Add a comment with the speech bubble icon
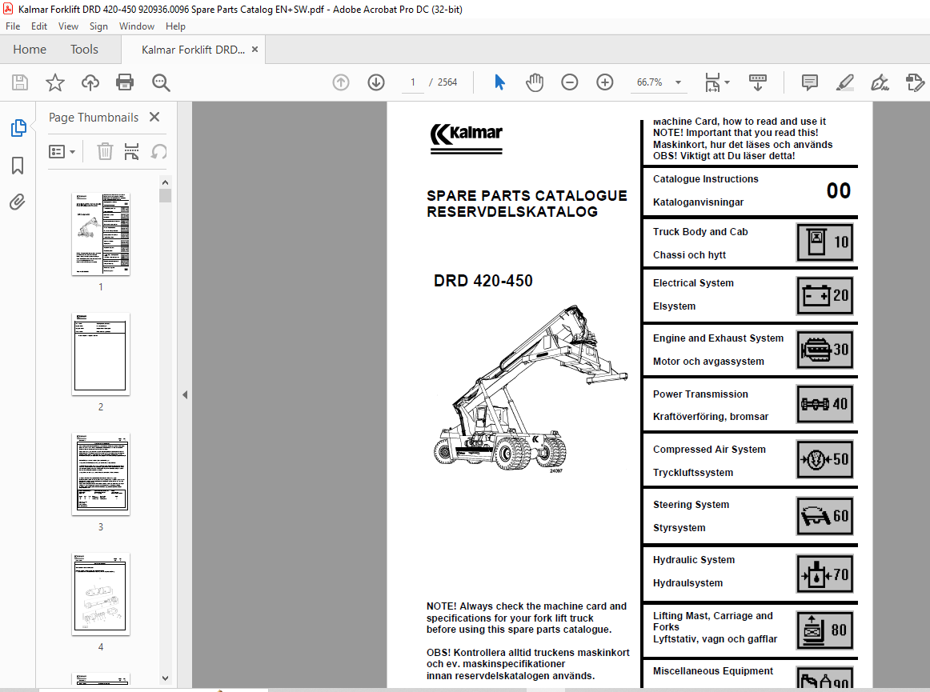This screenshot has width=930, height=692. 810,82
